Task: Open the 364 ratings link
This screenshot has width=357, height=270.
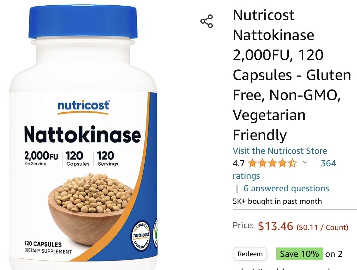Action: (284, 169)
